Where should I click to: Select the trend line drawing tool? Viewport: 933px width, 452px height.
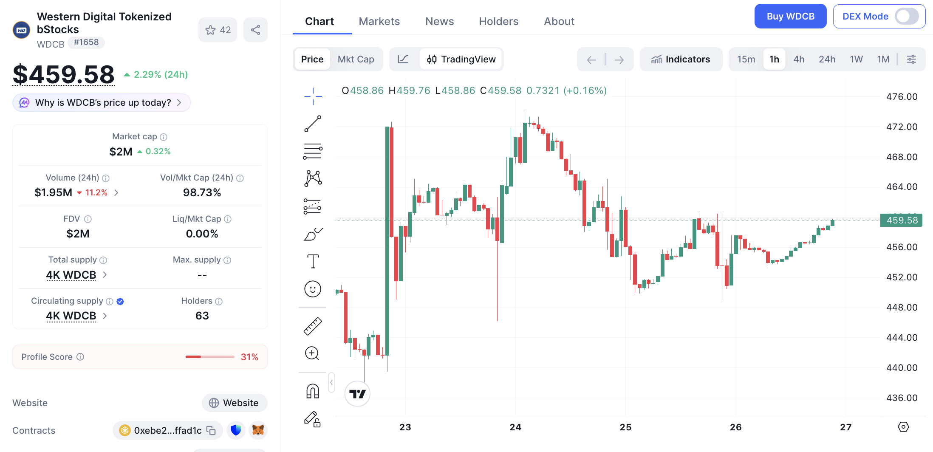click(x=313, y=124)
